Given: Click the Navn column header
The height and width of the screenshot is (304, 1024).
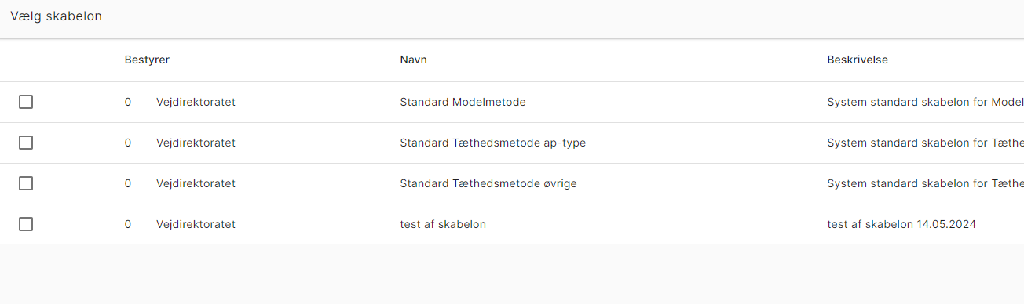Looking at the screenshot, I should [x=414, y=60].
